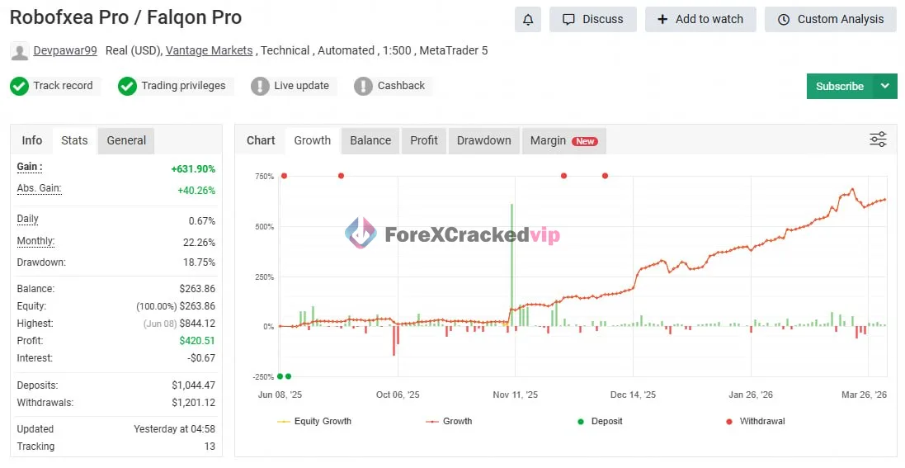
Task: Click Add to watch button
Action: 700,19
